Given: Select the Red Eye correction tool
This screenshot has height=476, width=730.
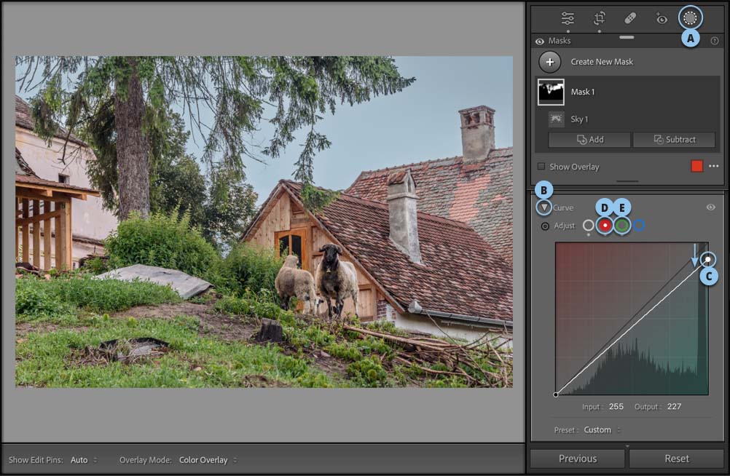Looking at the screenshot, I should coord(661,19).
